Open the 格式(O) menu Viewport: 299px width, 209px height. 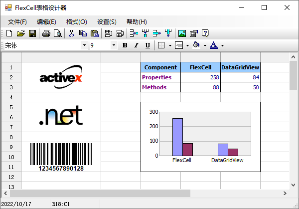tap(77, 22)
